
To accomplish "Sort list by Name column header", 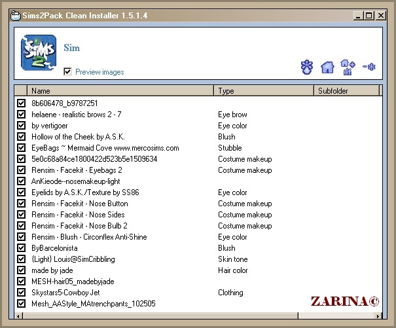I will click(x=120, y=91).
